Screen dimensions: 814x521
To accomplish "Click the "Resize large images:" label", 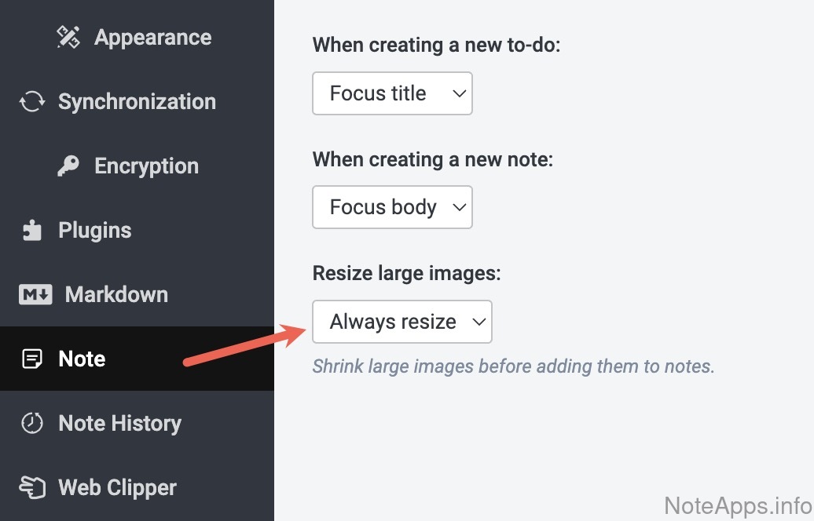I will [407, 273].
